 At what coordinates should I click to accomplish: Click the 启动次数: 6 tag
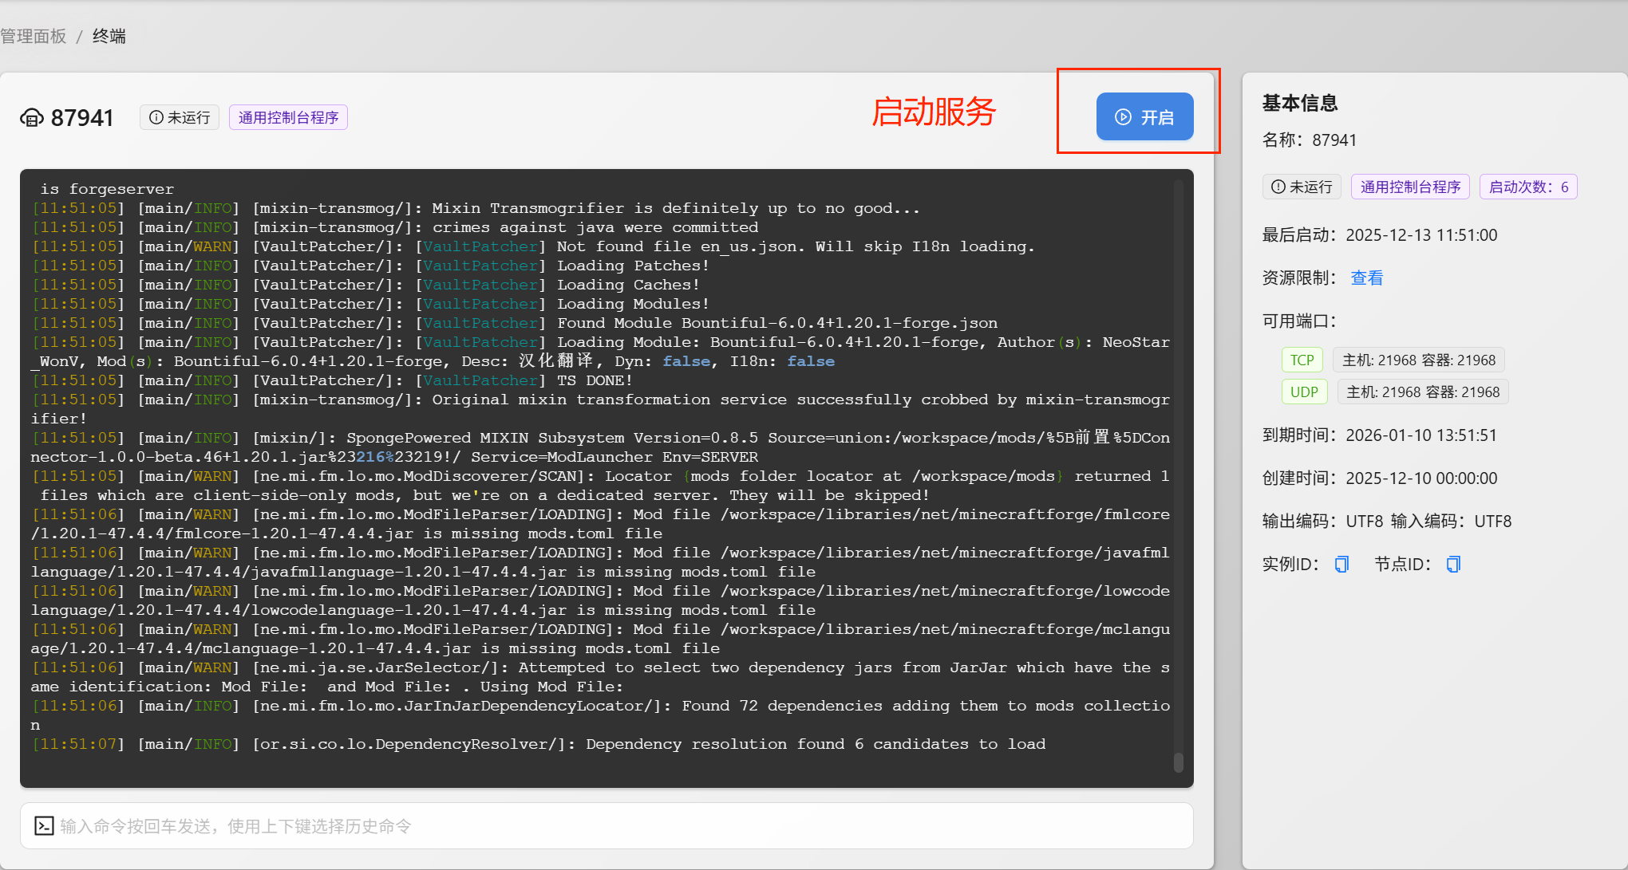tap(1528, 187)
